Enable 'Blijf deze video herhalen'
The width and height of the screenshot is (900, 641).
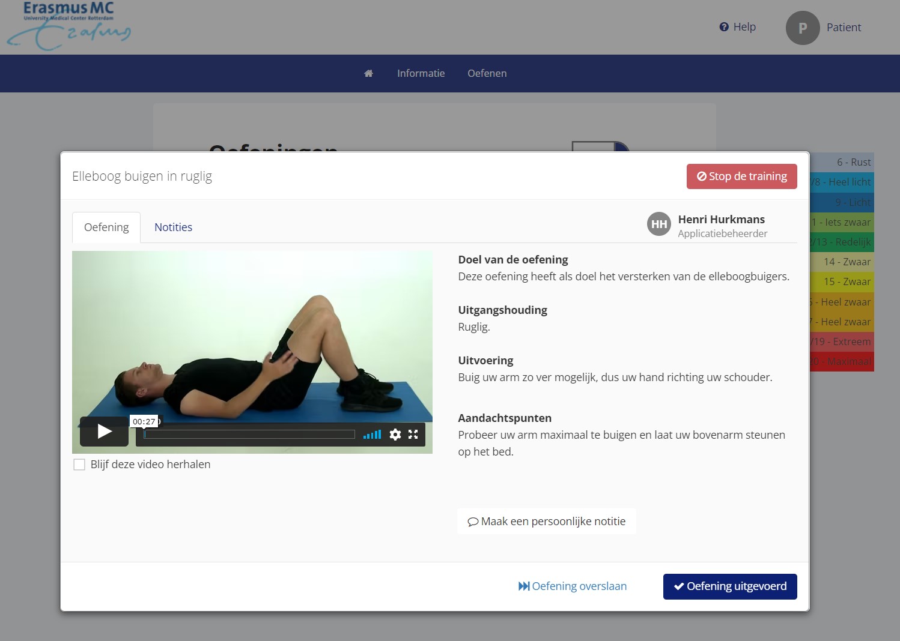click(x=79, y=464)
